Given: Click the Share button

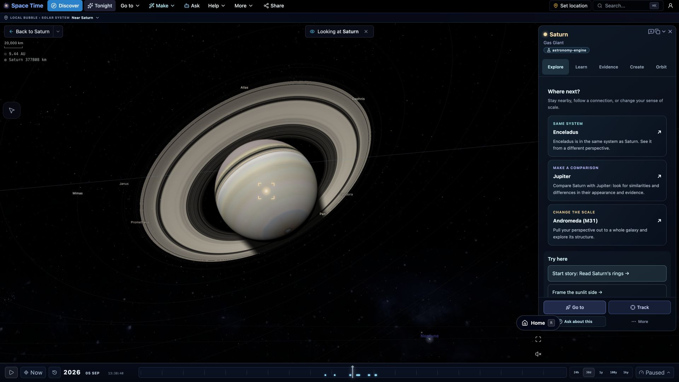Looking at the screenshot, I should point(274,6).
